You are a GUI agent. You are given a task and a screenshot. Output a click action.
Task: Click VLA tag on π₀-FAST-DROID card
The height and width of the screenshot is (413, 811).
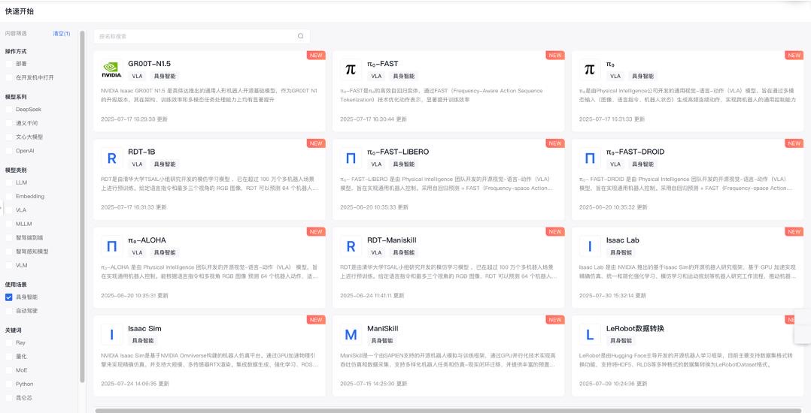[x=615, y=164]
